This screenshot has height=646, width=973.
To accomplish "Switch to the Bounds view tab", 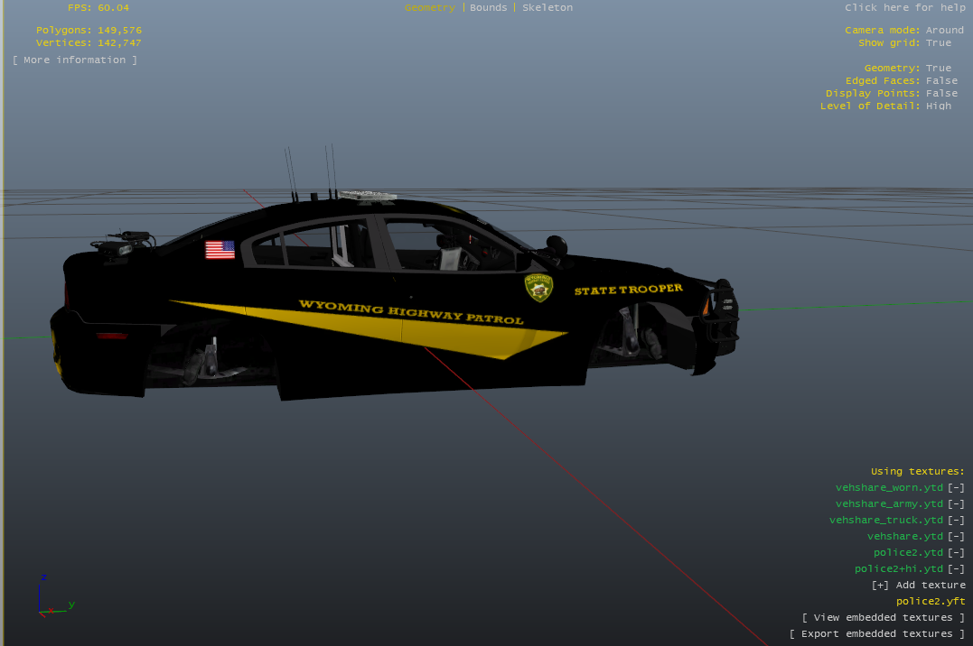I will [x=489, y=7].
